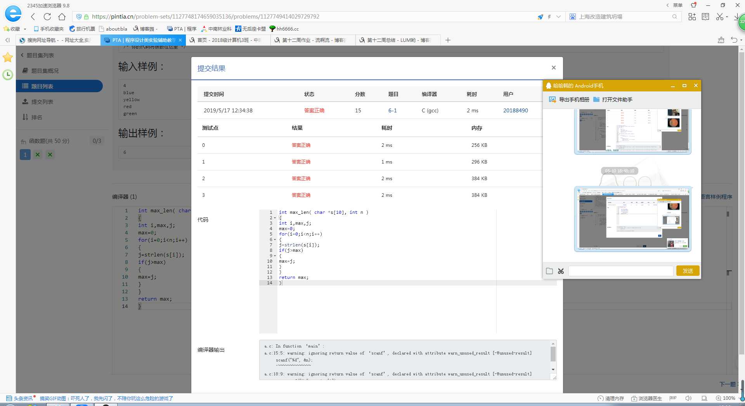The image size is (745, 406).
Task: Open the upper screenshot thumbnail in phone window
Action: click(632, 131)
